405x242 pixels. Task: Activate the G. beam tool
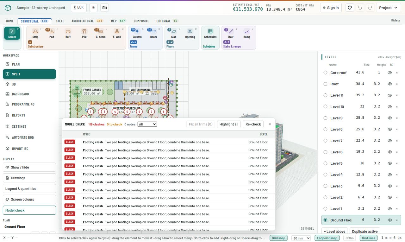coord(101,34)
